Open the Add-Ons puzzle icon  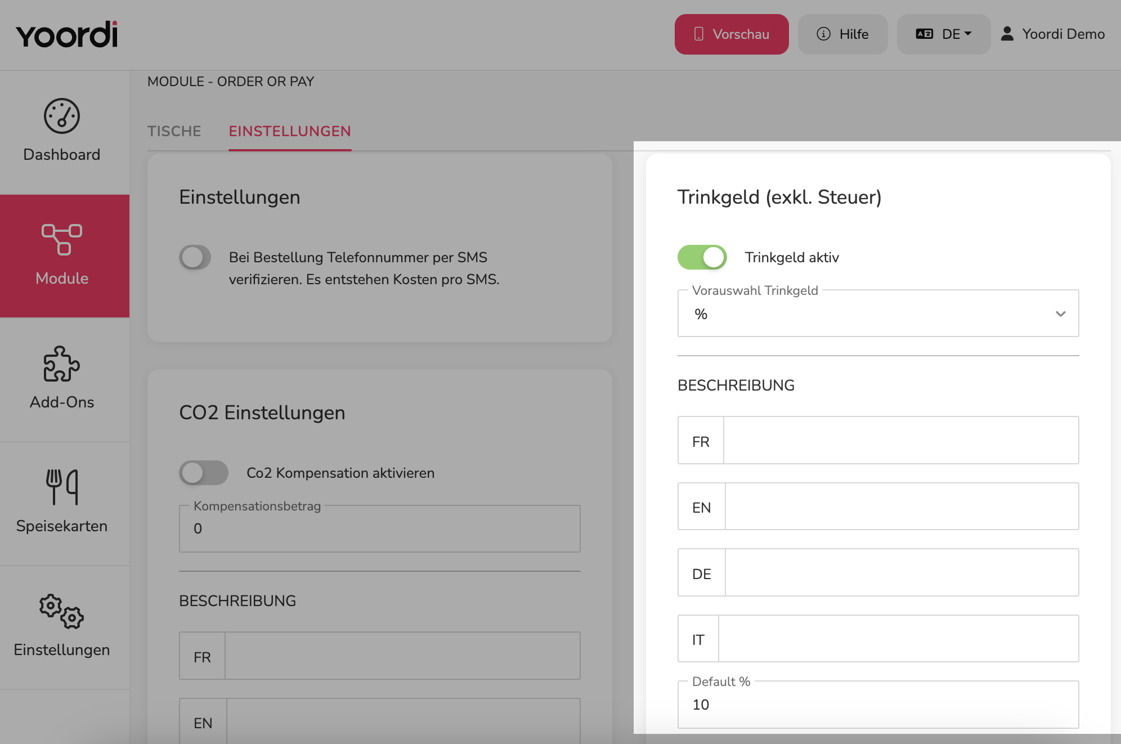(62, 364)
